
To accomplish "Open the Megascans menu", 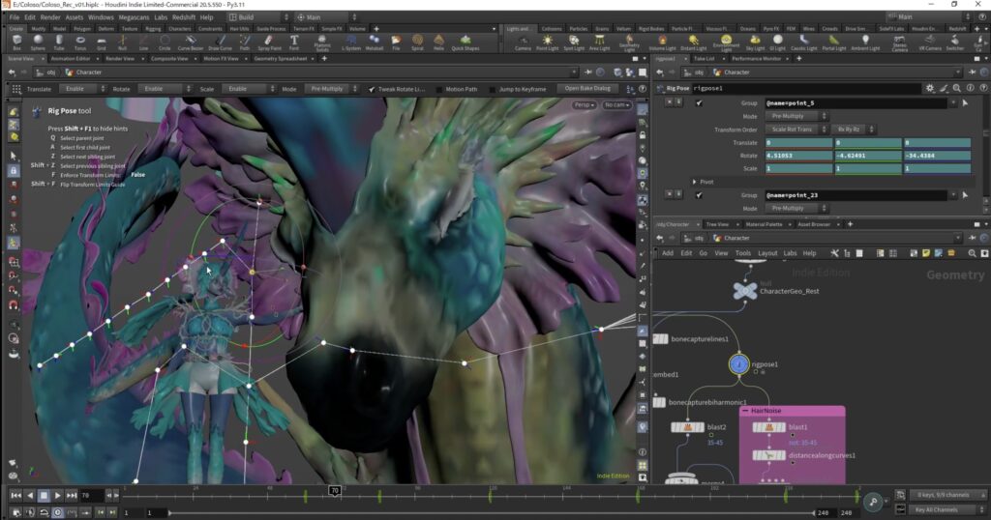I will [x=134, y=17].
